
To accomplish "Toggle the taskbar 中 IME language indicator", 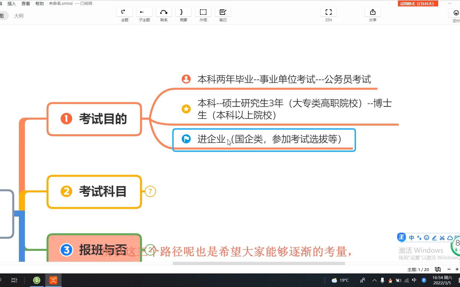I will [414, 280].
